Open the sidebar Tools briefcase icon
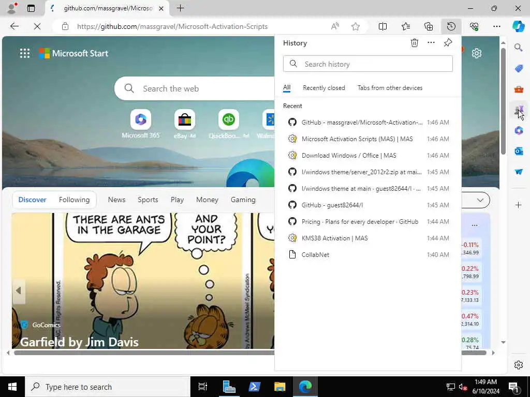Screen dimensions: 530x397 [x=519, y=89]
